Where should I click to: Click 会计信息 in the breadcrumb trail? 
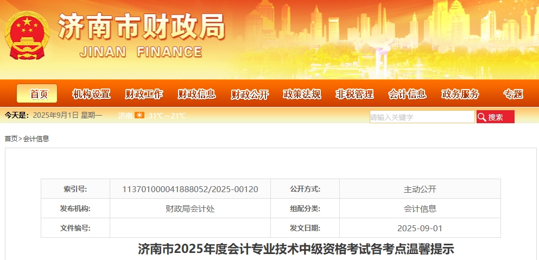point(36,139)
